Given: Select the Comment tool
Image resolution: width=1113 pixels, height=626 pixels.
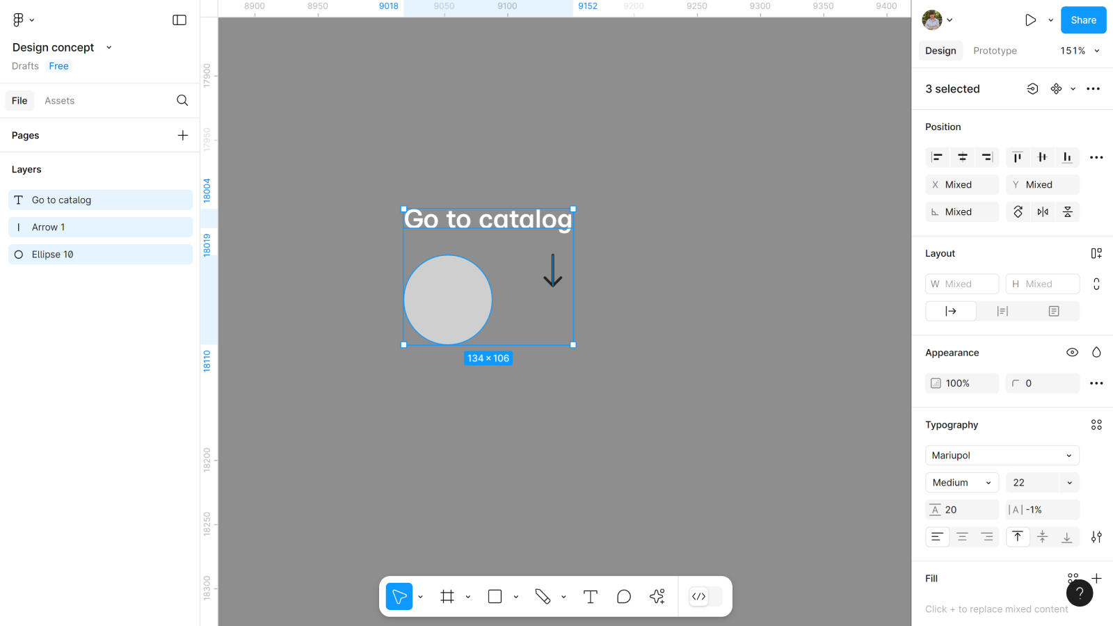Looking at the screenshot, I should pos(624,597).
